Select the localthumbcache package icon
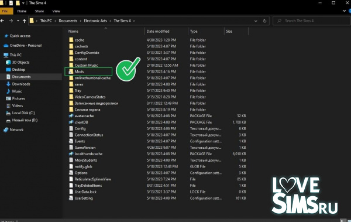The width and height of the screenshot is (351, 222). (x=71, y=153)
